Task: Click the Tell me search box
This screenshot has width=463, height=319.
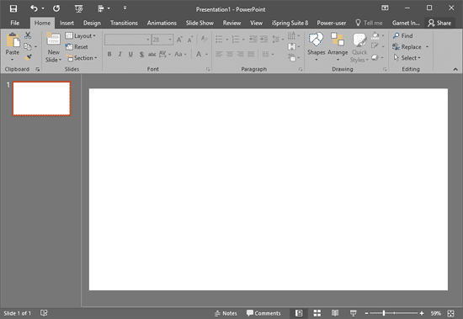Action: coord(369,23)
